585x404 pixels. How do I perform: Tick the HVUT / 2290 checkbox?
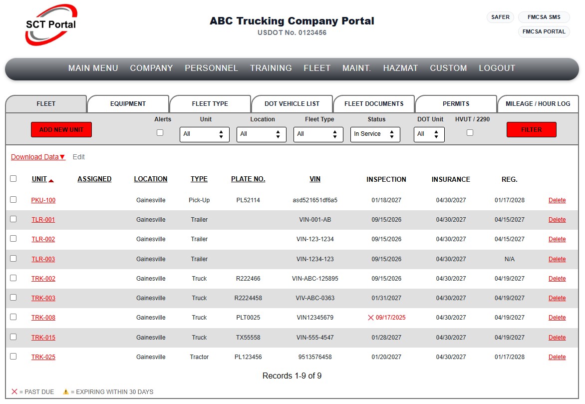point(470,132)
